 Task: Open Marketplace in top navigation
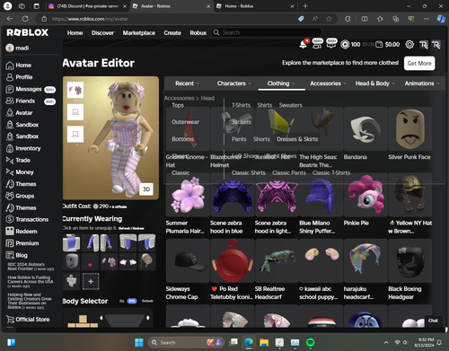click(x=138, y=33)
